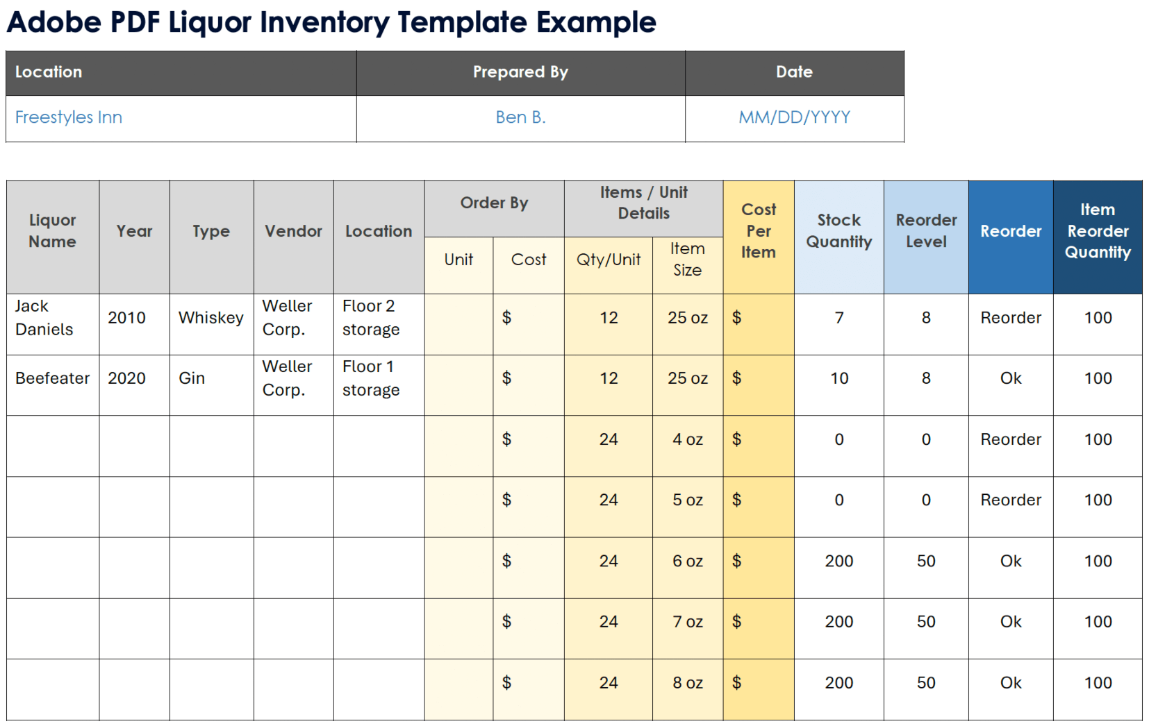Click the '8 oz' item size cell
This screenshot has height=726, width=1149.
tap(688, 690)
